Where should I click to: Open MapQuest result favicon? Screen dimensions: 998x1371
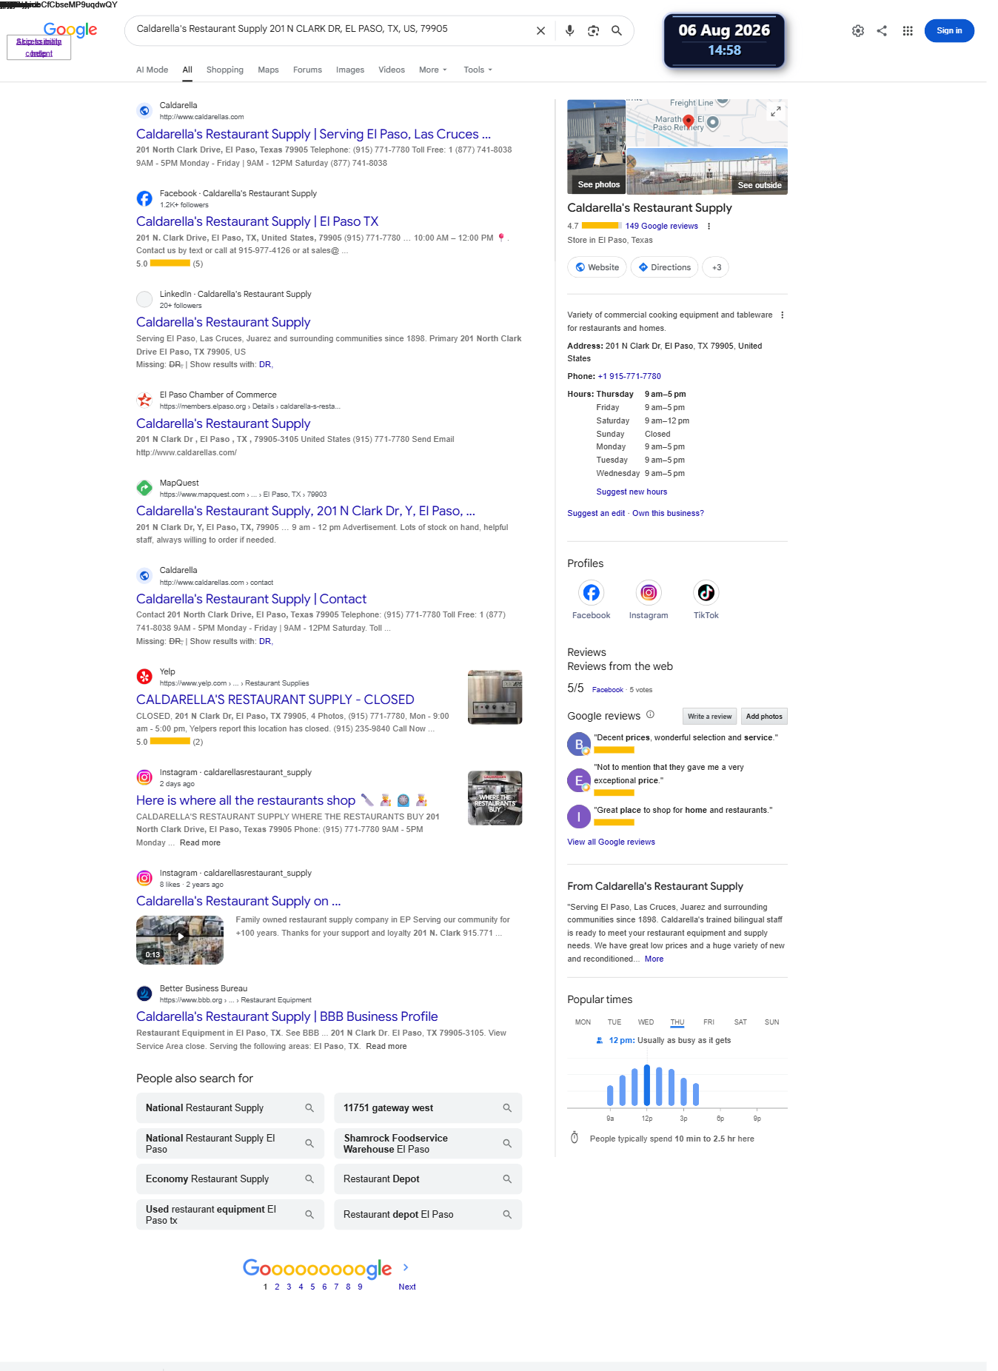click(144, 489)
